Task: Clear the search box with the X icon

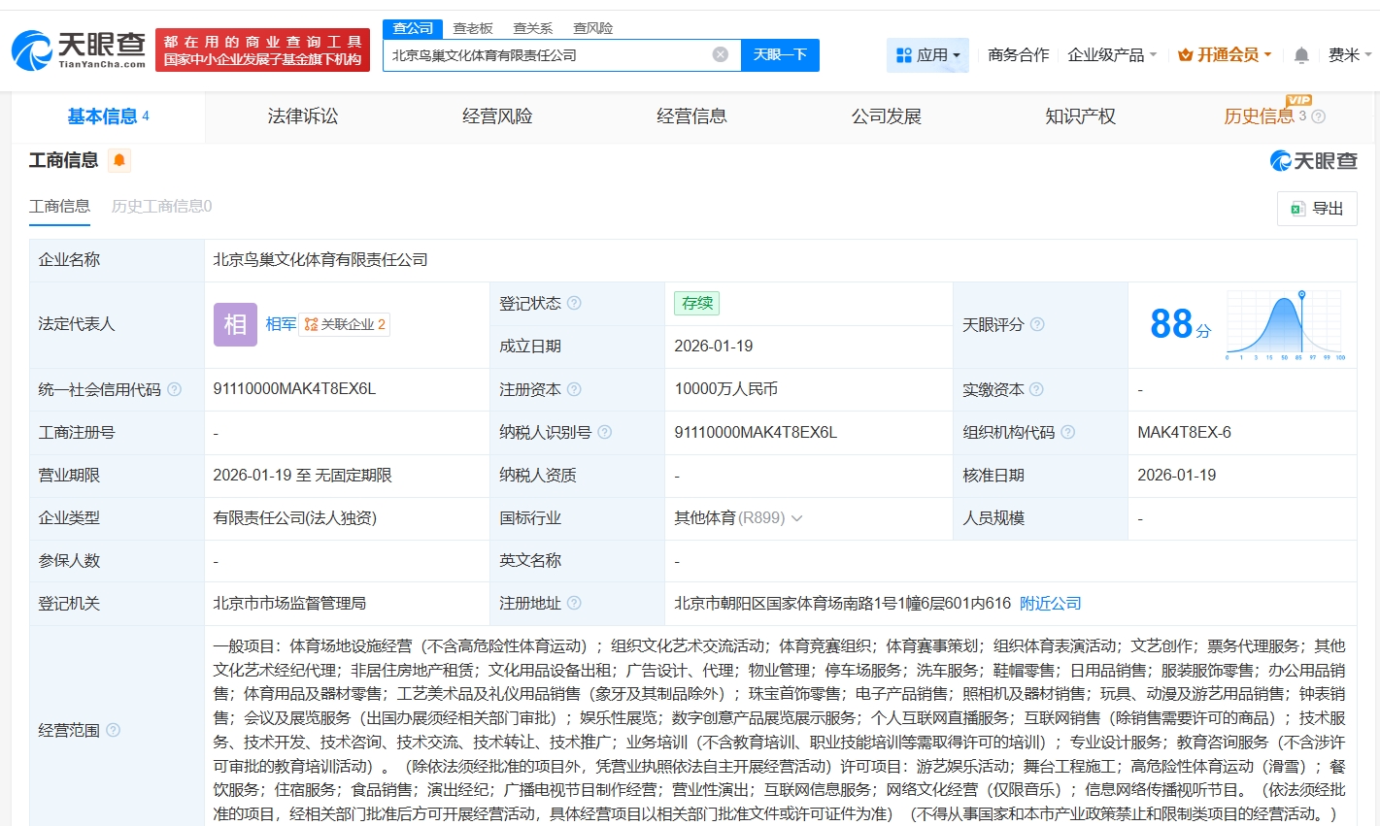Action: 719,54
